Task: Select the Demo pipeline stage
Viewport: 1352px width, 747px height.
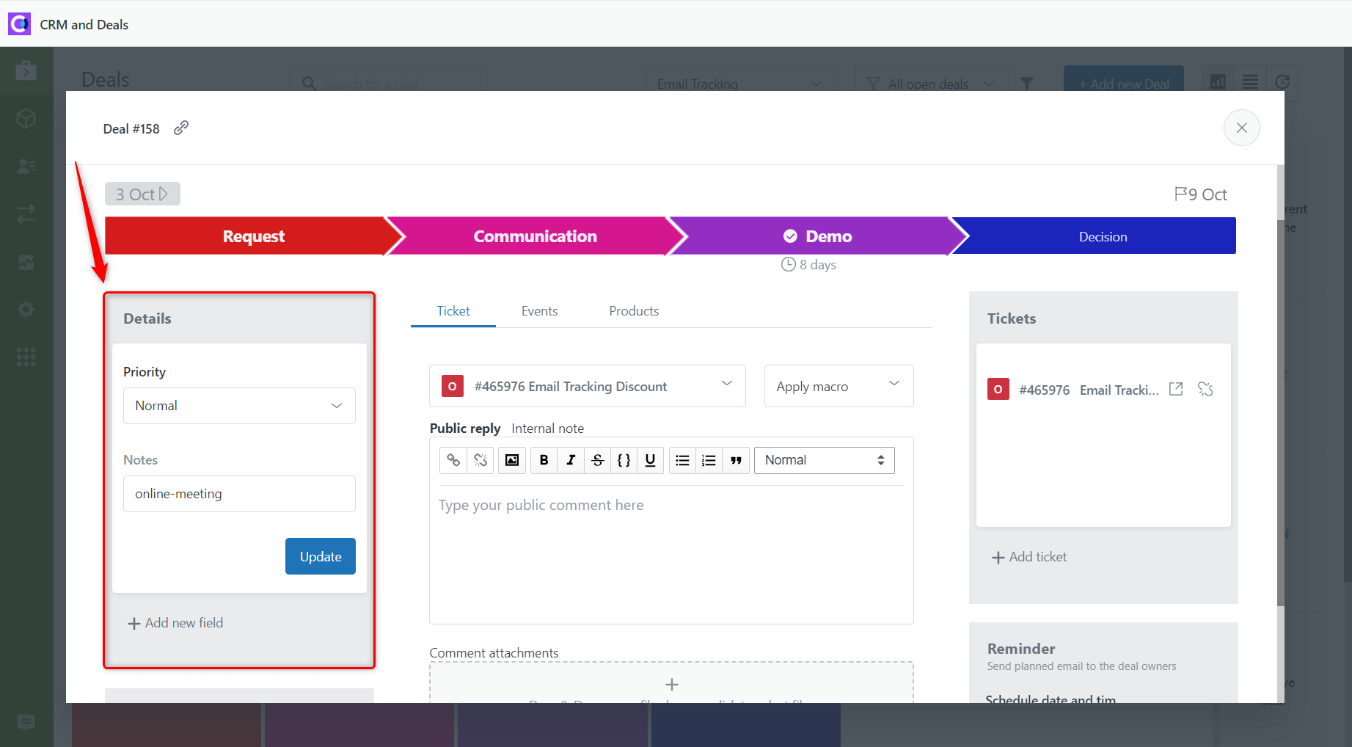Action: [x=817, y=236]
